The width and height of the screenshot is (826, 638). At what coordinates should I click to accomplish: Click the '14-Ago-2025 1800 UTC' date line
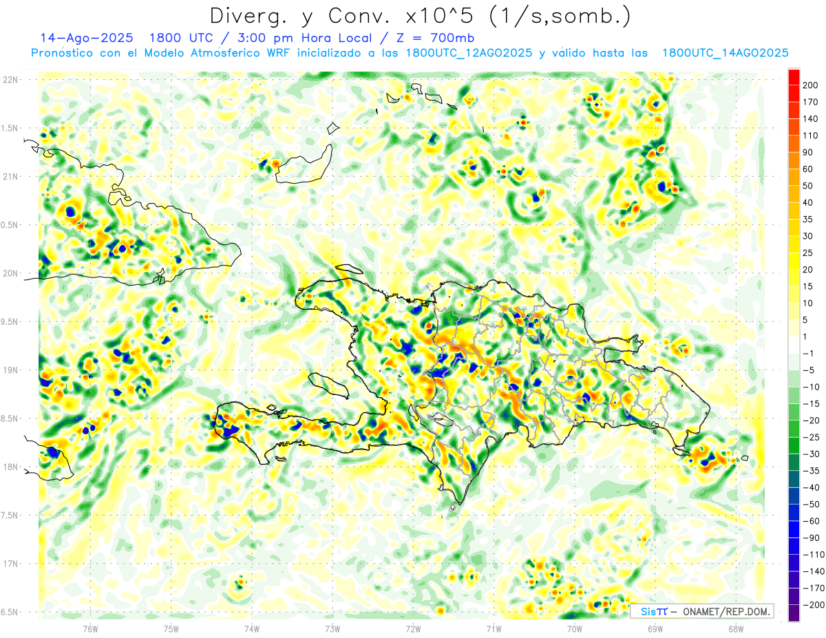(257, 38)
